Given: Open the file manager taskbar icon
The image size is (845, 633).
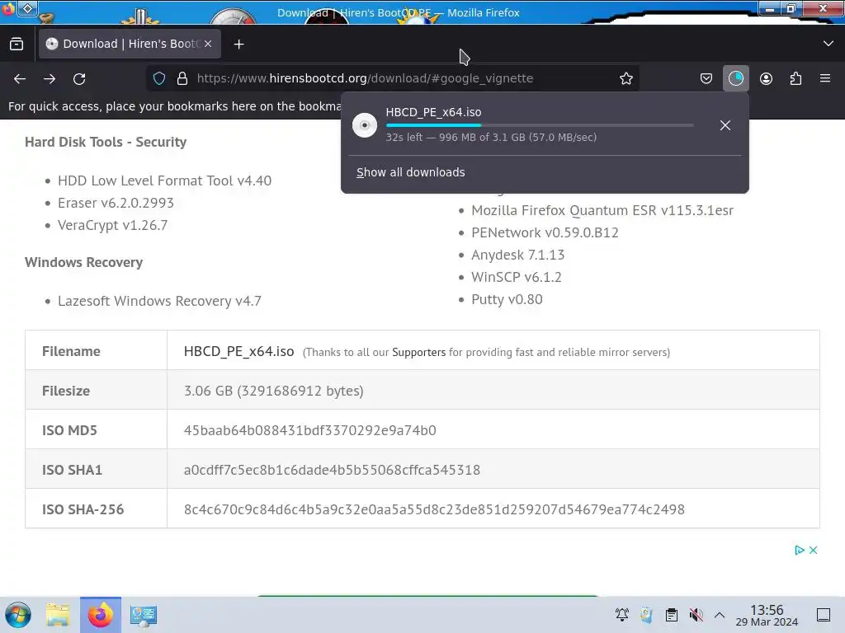Looking at the screenshot, I should coord(58,615).
